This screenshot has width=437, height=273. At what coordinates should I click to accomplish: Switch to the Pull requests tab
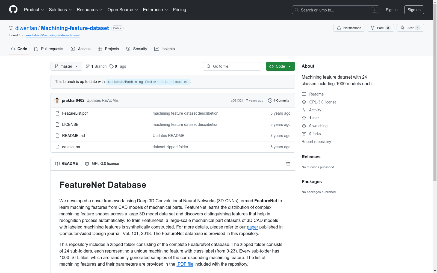point(48,49)
